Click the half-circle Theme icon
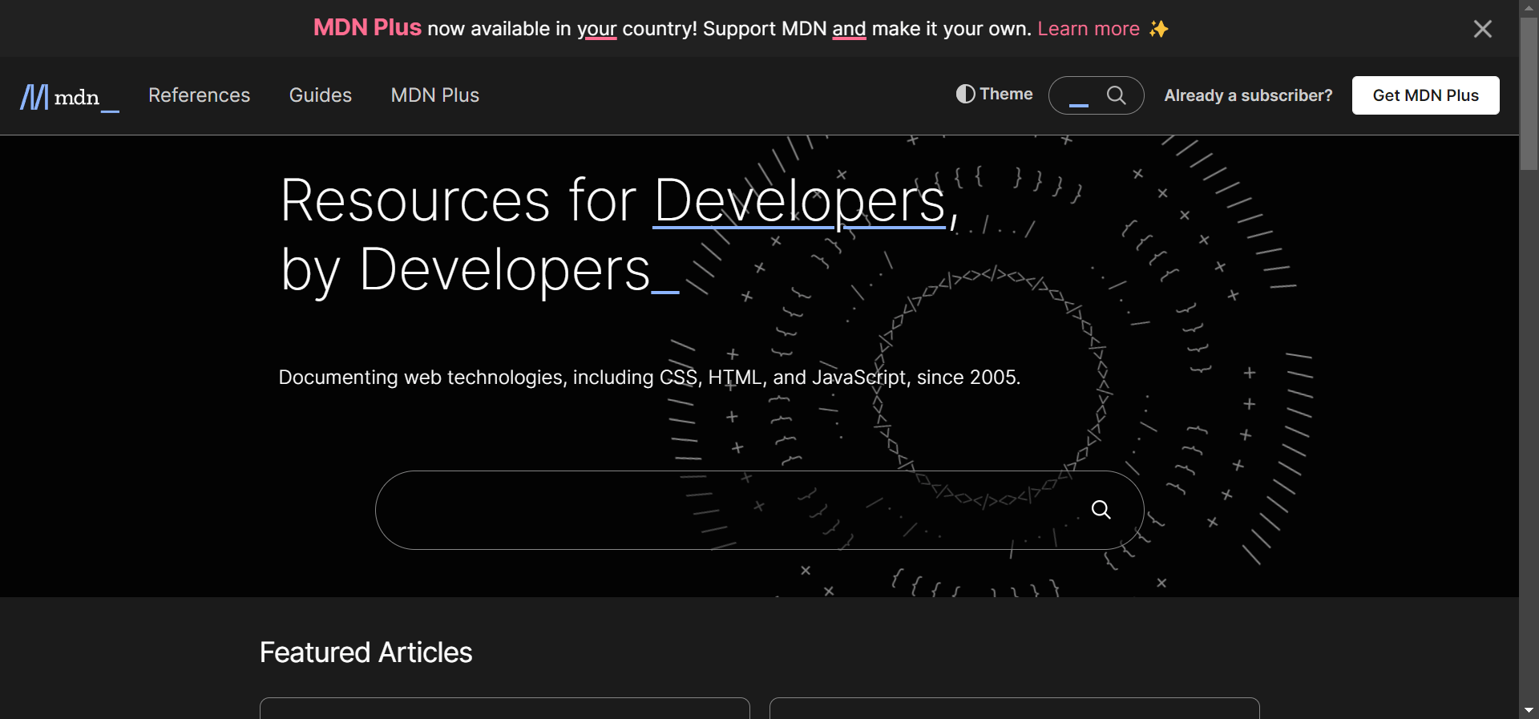This screenshot has width=1539, height=719. coord(965,94)
